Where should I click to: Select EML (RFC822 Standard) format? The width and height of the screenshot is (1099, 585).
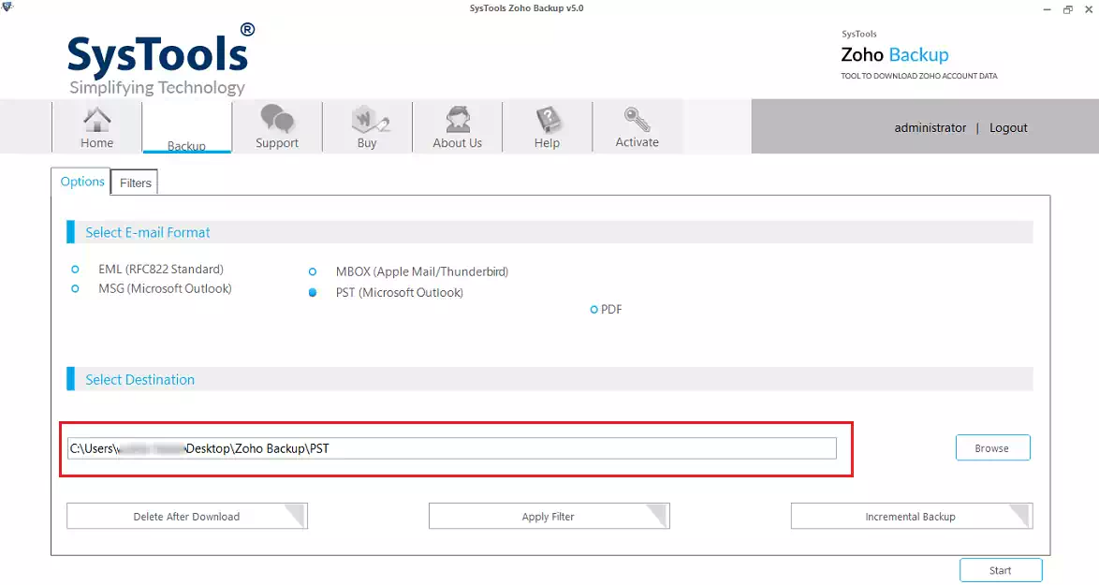75,269
